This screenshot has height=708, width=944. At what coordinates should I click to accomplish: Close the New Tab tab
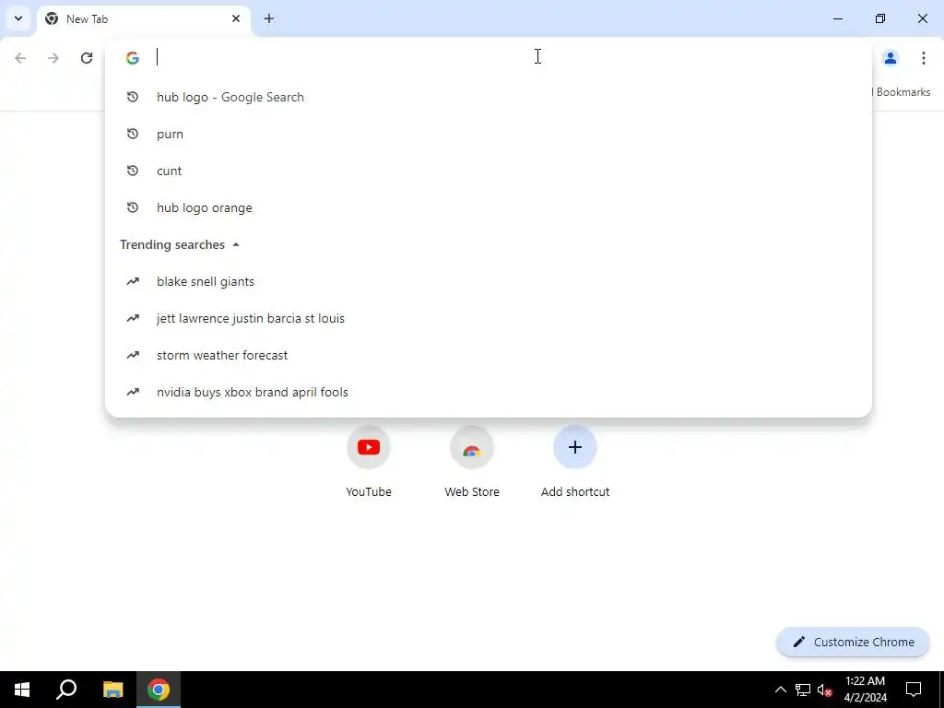click(x=236, y=18)
